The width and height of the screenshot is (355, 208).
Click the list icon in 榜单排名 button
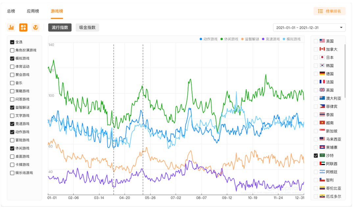click(x=320, y=11)
